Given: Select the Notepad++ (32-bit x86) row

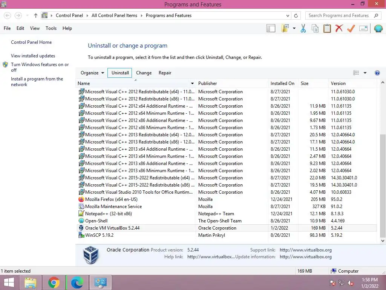Looking at the screenshot, I should pyautogui.click(x=227, y=214).
